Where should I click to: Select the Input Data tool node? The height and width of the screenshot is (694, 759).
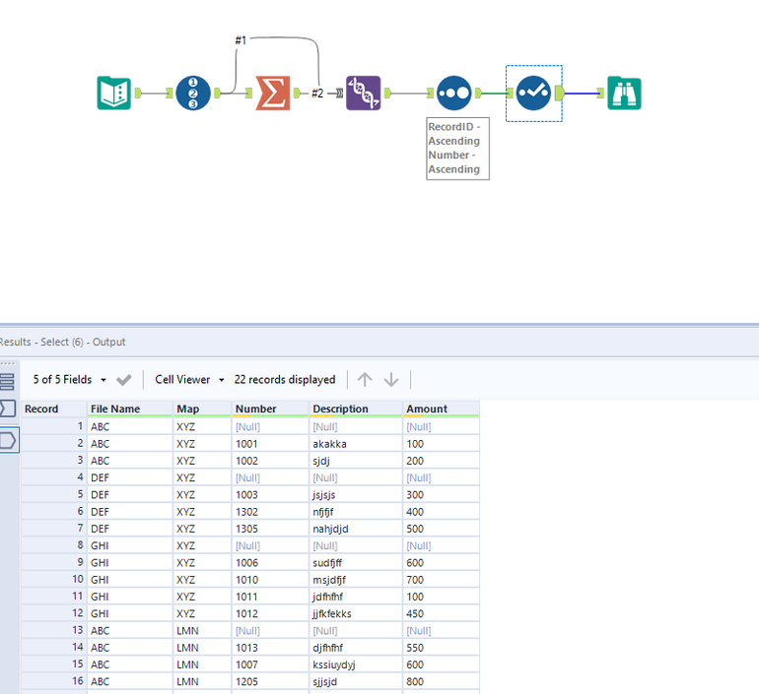pyautogui.click(x=113, y=93)
